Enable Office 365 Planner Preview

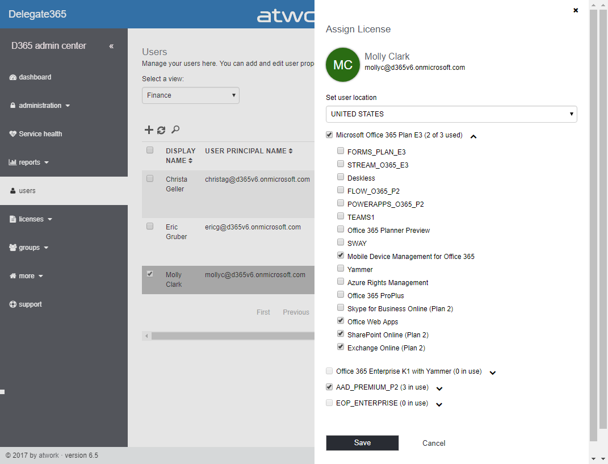(341, 229)
